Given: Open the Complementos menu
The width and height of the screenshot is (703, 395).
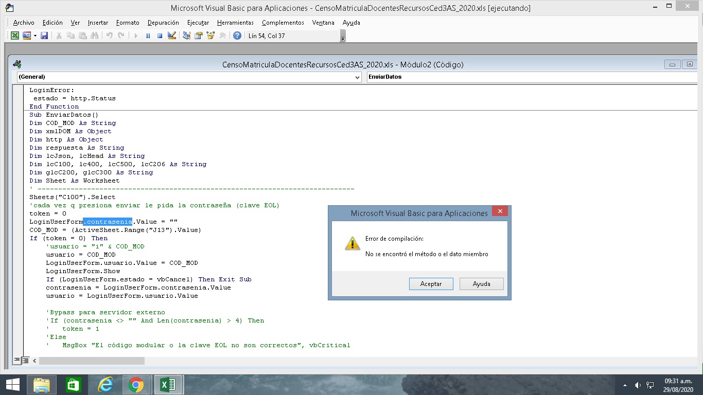Looking at the screenshot, I should coord(283,23).
